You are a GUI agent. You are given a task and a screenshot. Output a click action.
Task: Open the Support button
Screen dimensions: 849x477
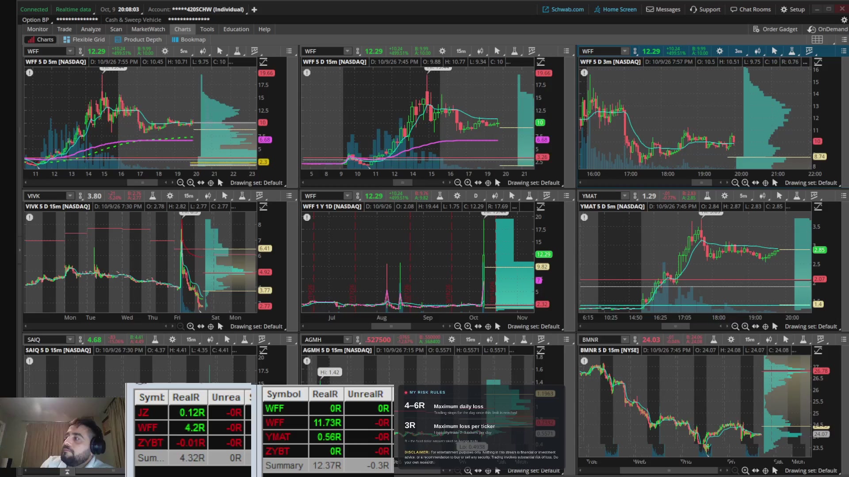coord(705,9)
